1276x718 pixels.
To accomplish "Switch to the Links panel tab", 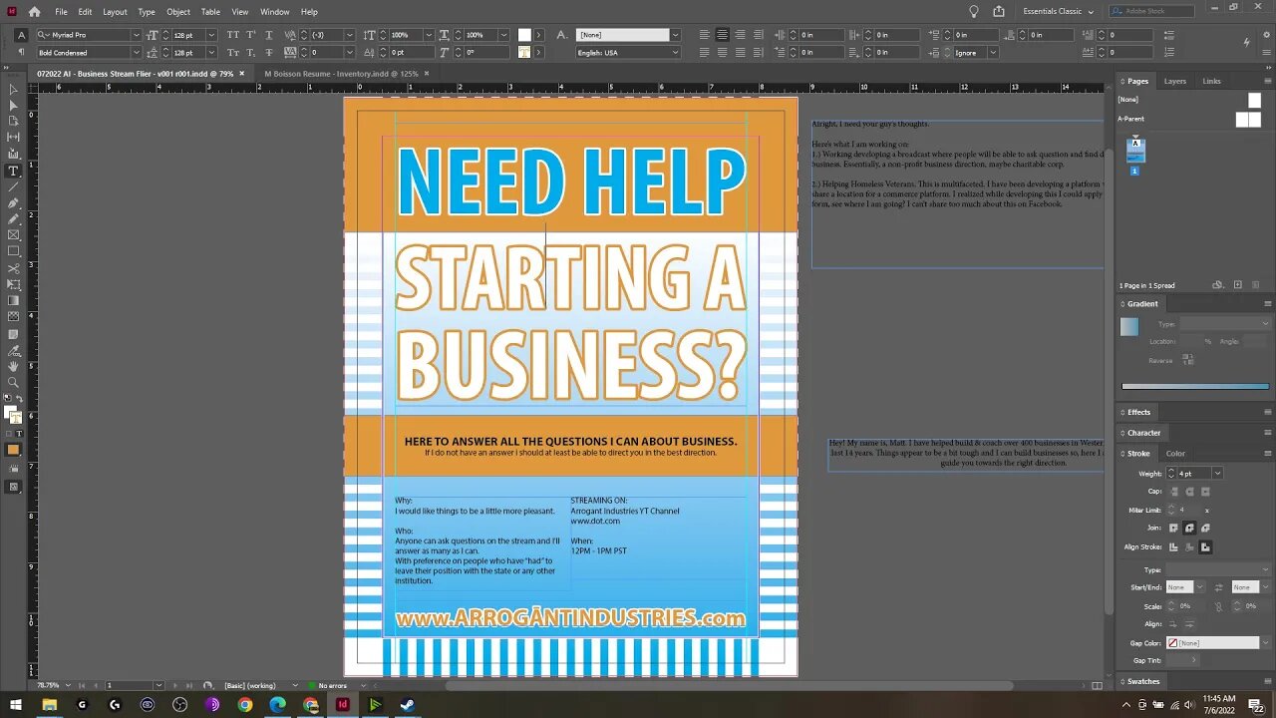I will pos(1211,81).
